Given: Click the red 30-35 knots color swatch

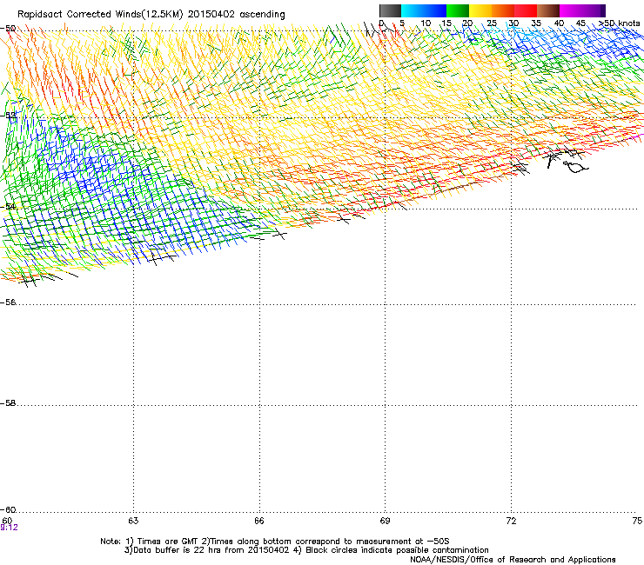Looking at the screenshot, I should pos(526,10).
